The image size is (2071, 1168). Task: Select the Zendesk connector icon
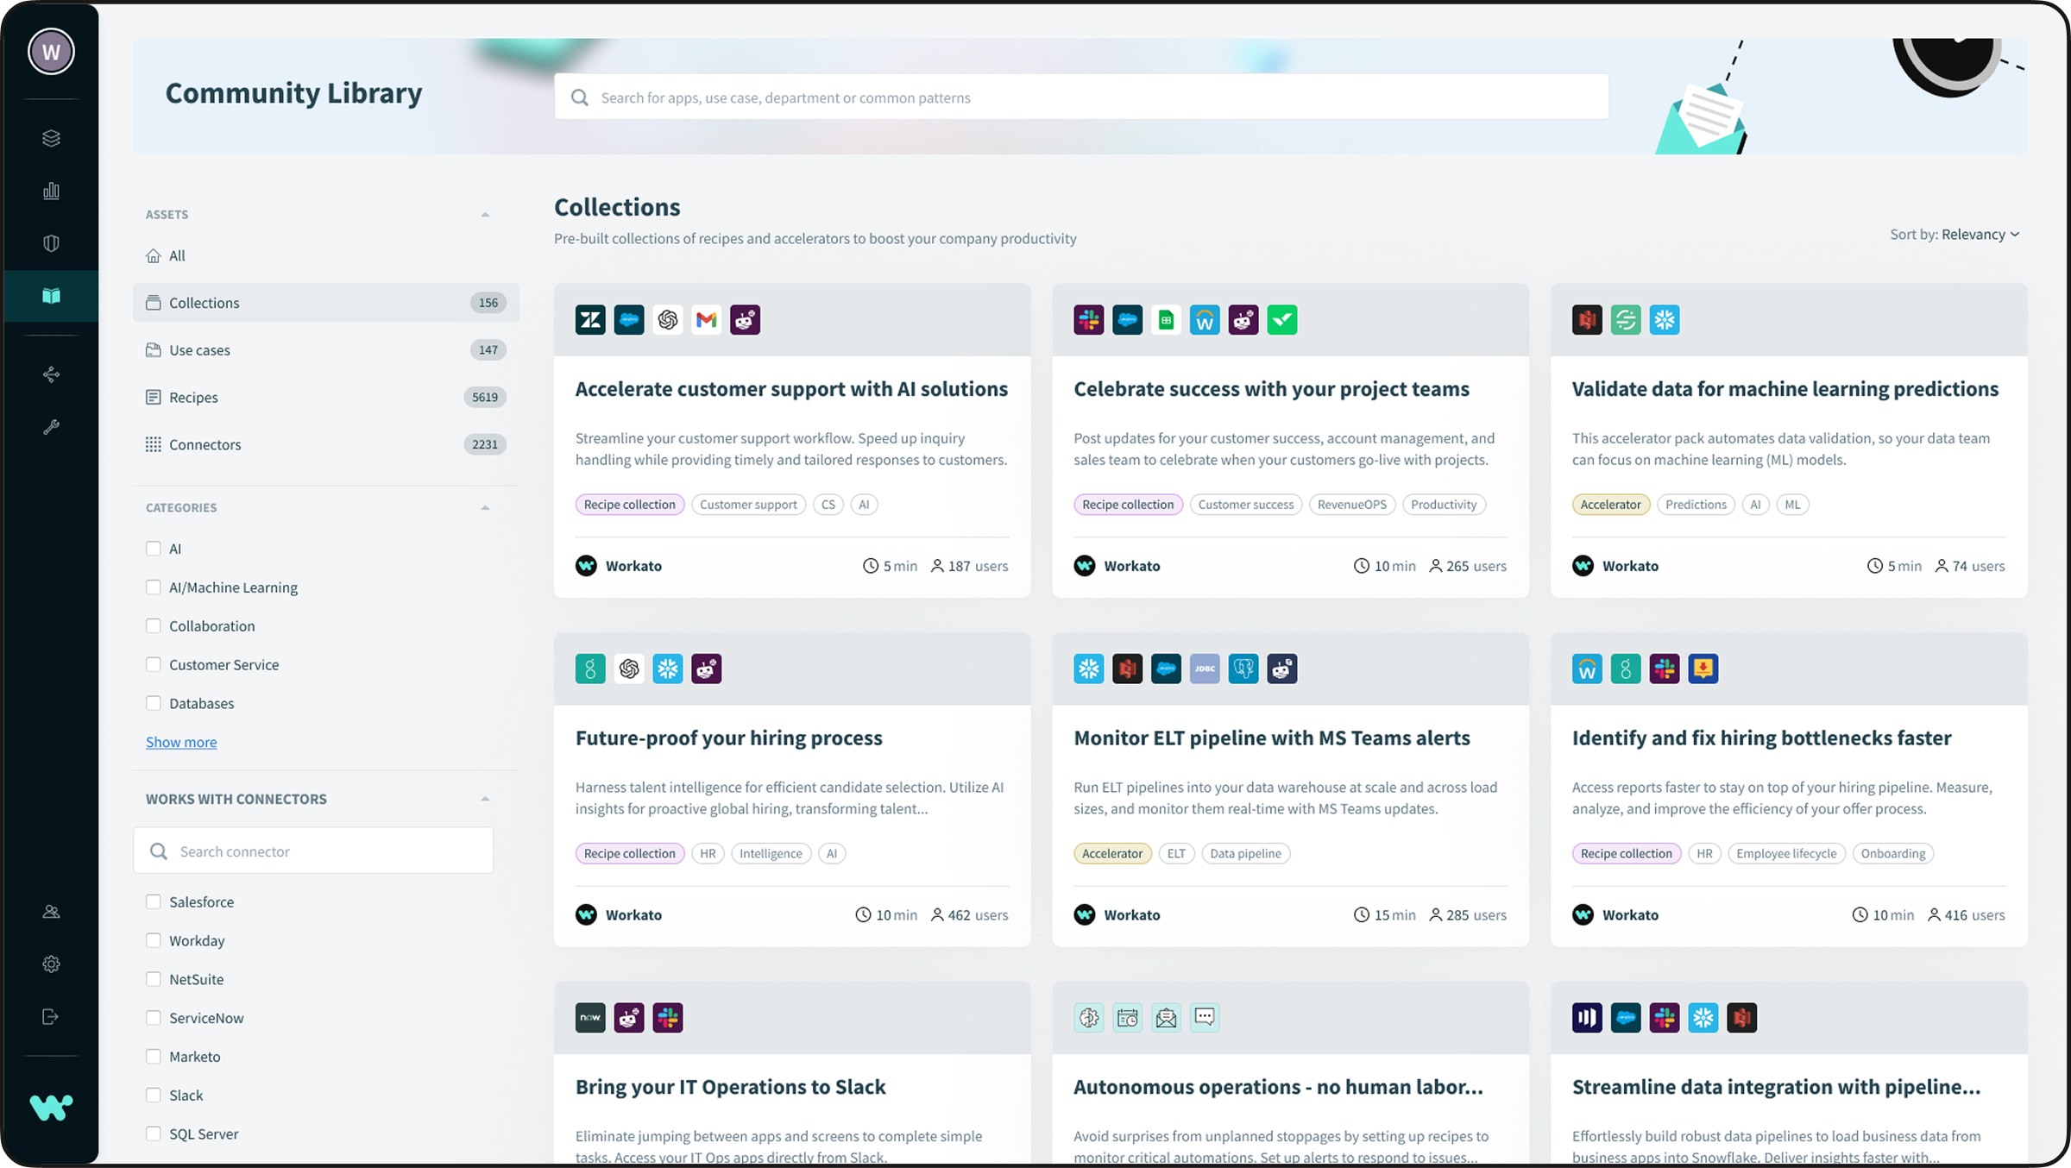[x=590, y=320]
